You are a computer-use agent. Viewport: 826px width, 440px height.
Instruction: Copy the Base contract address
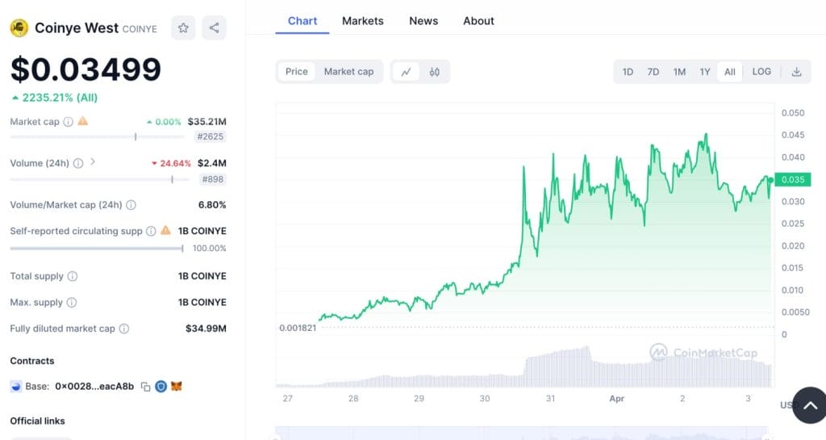click(x=145, y=387)
